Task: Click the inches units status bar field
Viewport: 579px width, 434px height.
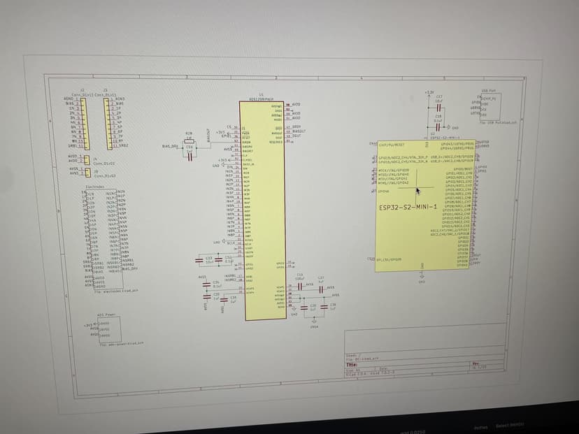Action: coord(480,426)
